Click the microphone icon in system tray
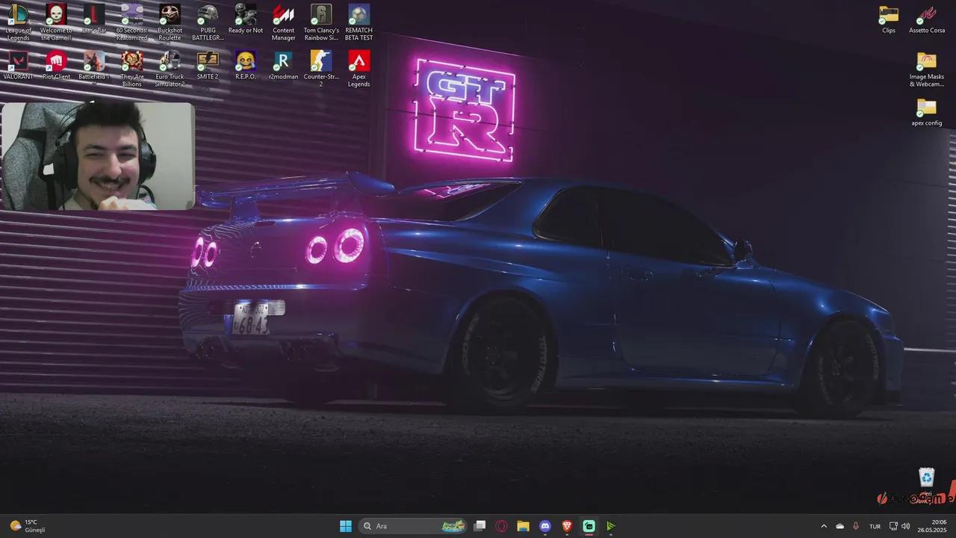 click(856, 526)
